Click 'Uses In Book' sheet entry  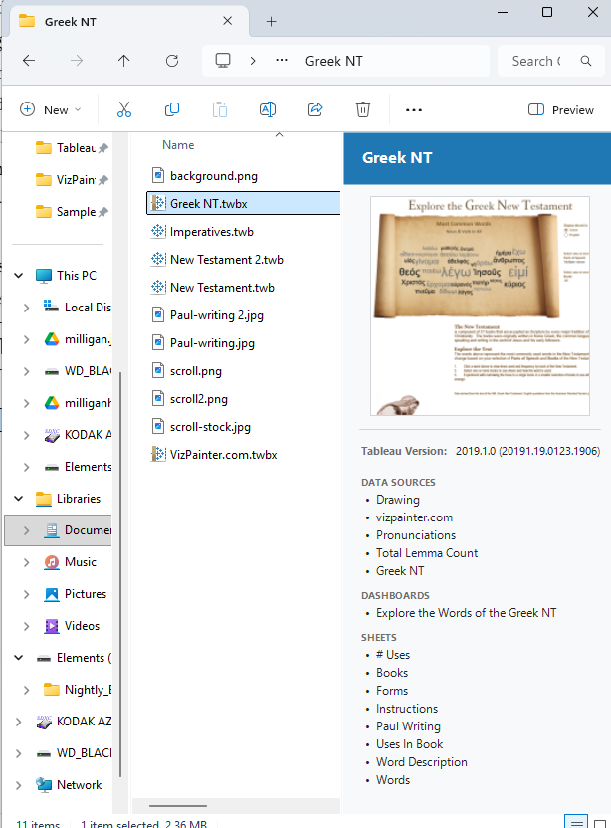click(409, 744)
